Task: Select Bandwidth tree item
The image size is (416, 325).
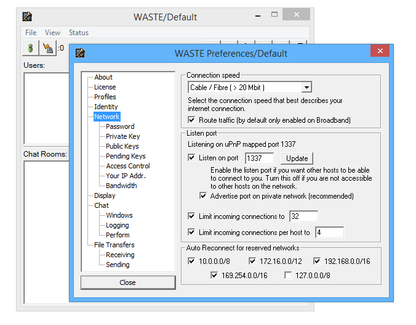Action: tap(121, 186)
